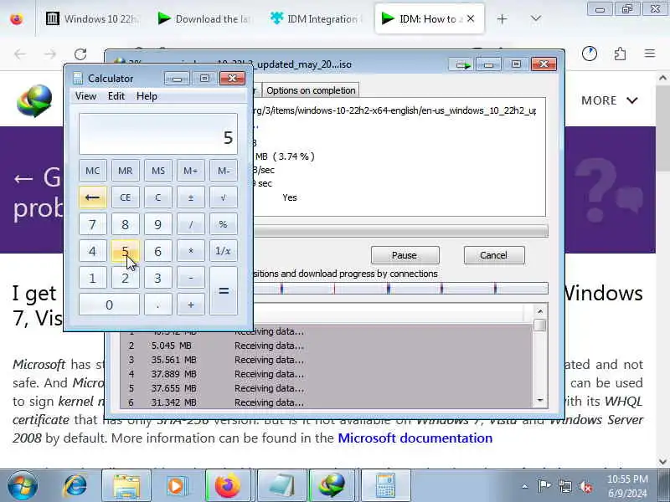Click digit 7 on the Calculator
670x502 pixels.
tap(93, 224)
